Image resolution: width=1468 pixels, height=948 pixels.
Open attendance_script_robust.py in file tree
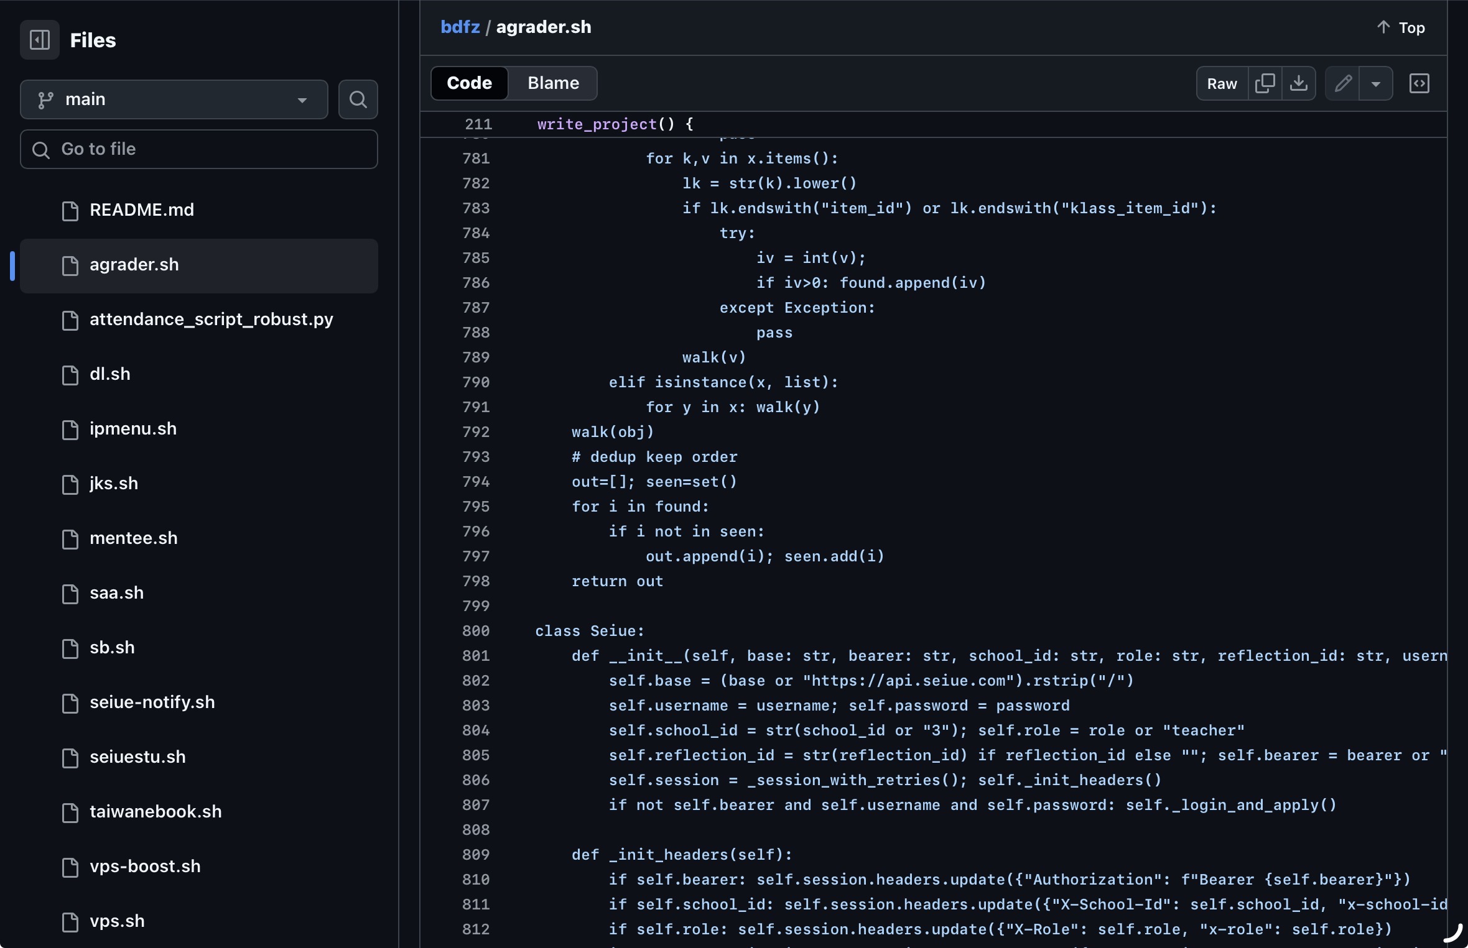[211, 320]
